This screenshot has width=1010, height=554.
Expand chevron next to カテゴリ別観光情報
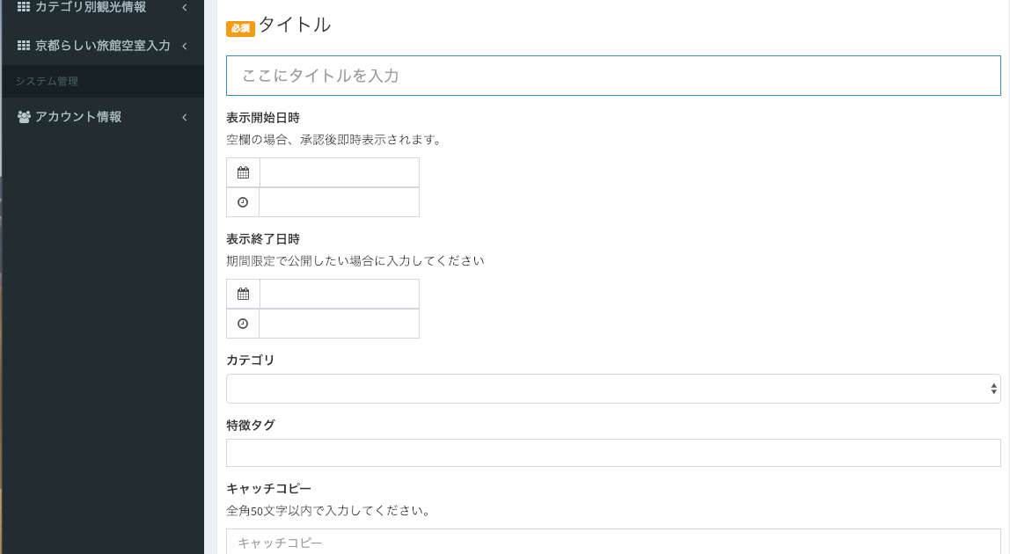[x=185, y=8]
